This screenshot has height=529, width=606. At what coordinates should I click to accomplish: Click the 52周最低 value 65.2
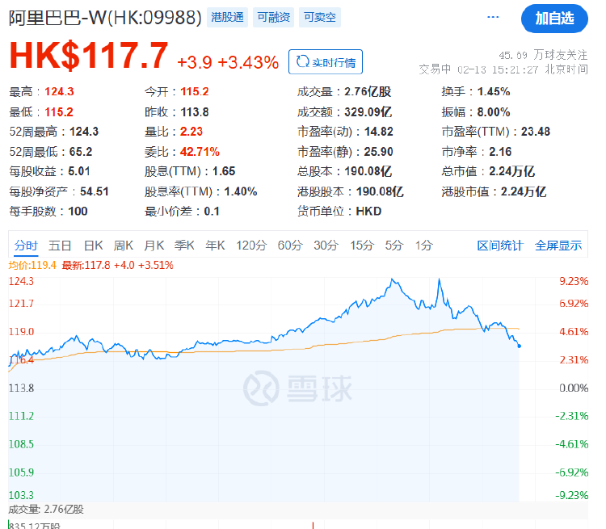click(x=81, y=152)
